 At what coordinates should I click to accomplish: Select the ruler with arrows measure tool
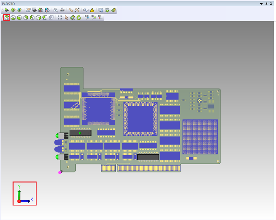77,10
